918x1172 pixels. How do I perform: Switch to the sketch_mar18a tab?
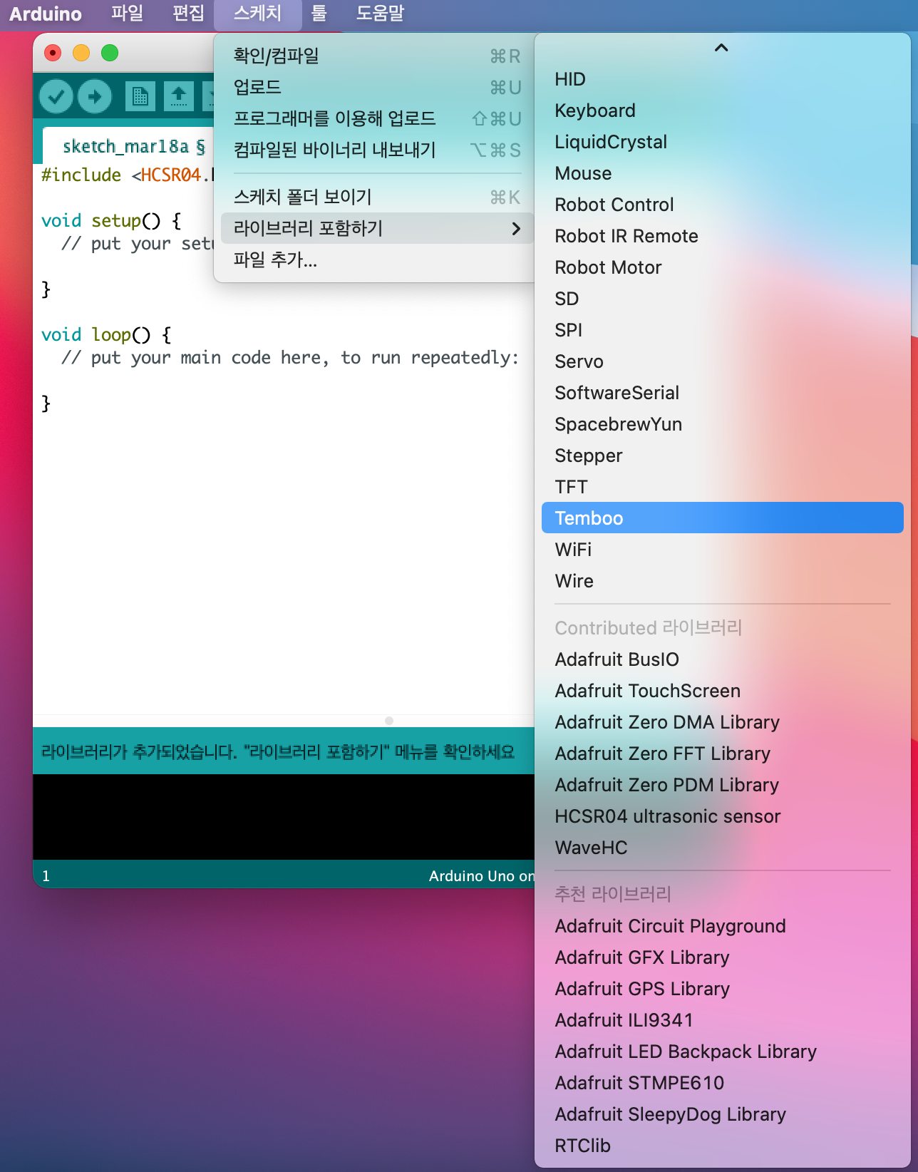pos(127,146)
